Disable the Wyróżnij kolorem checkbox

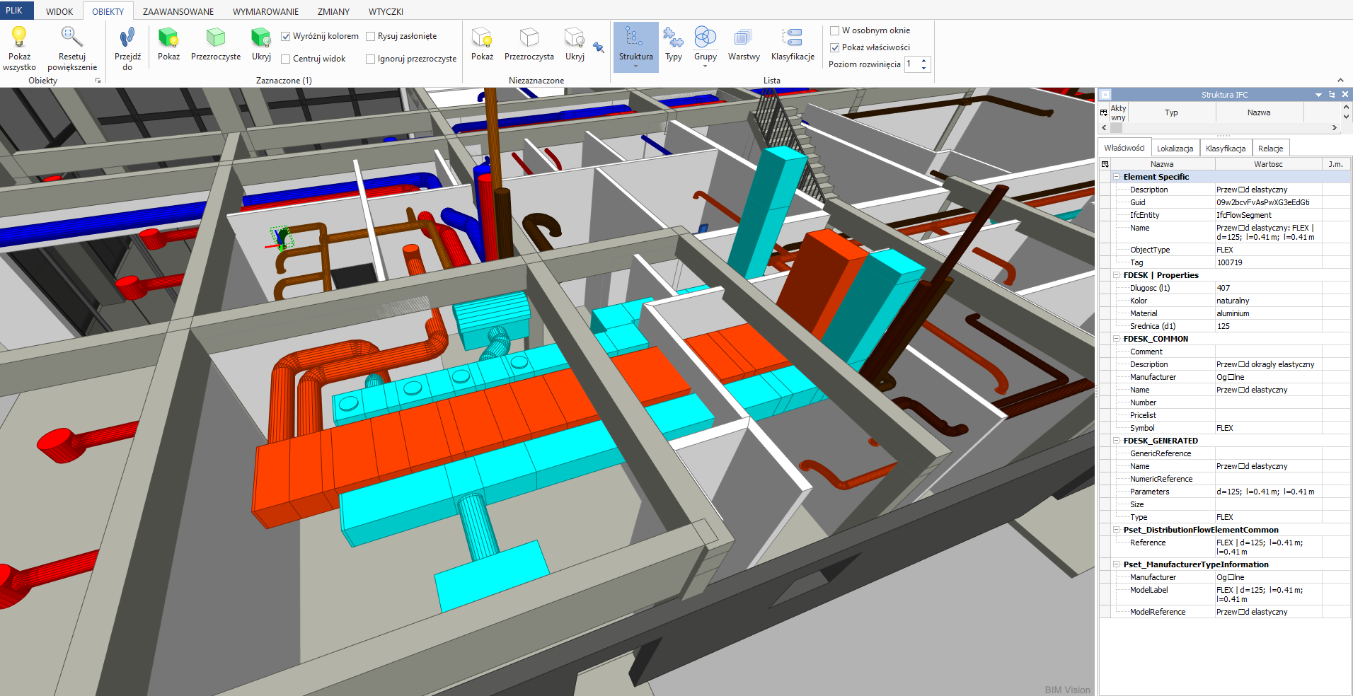pos(286,36)
